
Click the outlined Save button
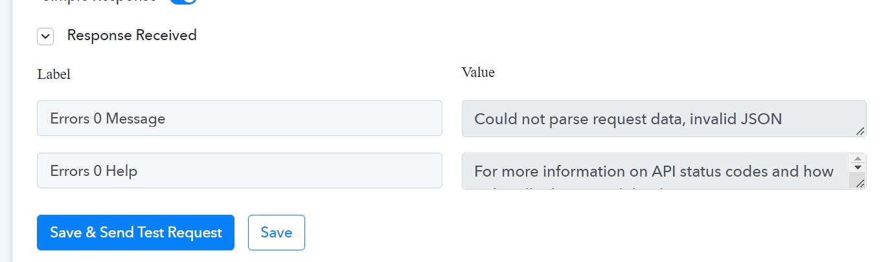click(277, 232)
